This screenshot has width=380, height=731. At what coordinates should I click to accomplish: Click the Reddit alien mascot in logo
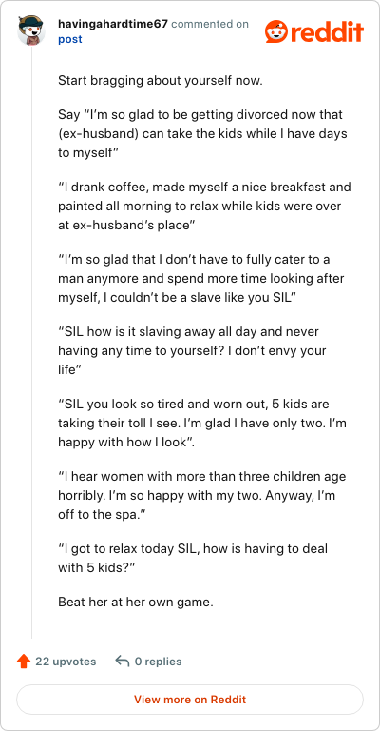[277, 31]
